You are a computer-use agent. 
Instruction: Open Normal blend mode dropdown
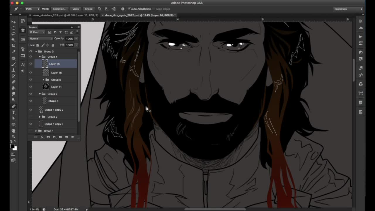tap(41, 39)
